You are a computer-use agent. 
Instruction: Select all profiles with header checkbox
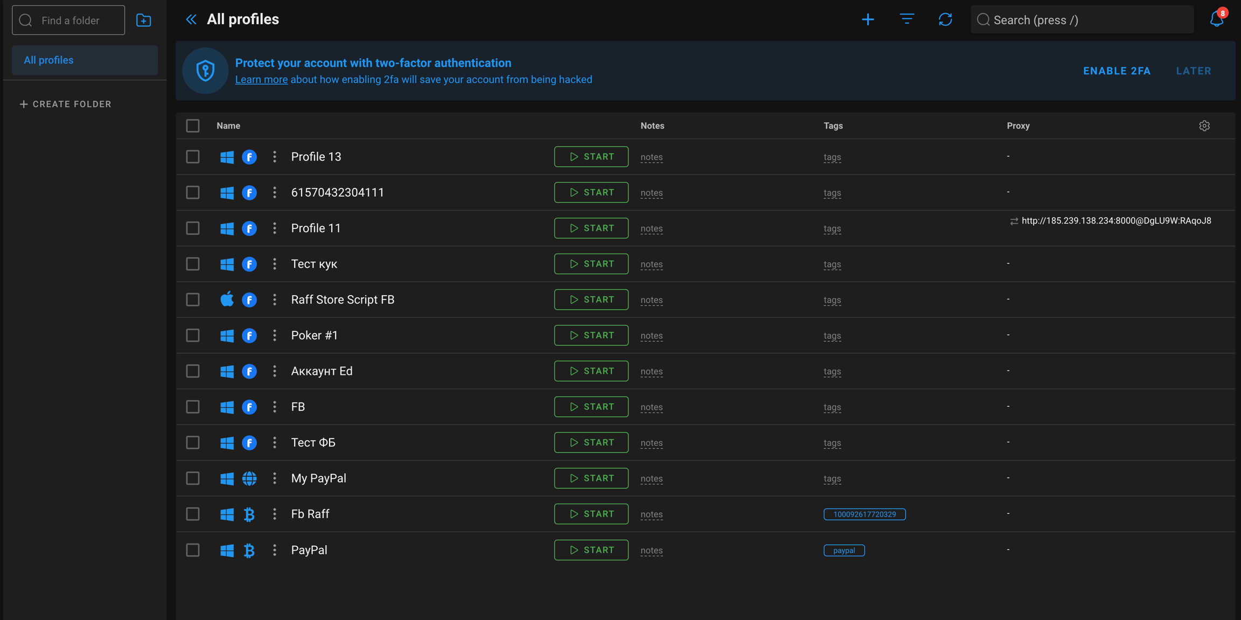(193, 126)
